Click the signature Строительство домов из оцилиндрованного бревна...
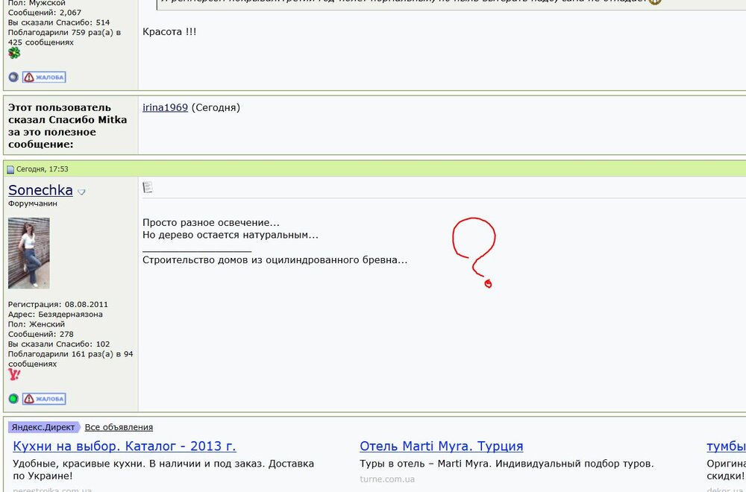The width and height of the screenshot is (746, 492). pyautogui.click(x=275, y=260)
